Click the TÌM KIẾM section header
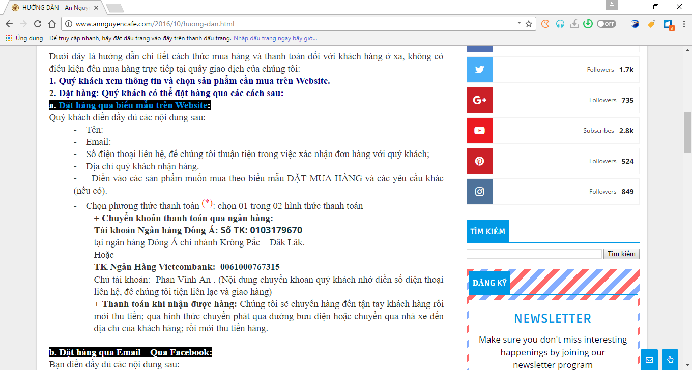Image resolution: width=692 pixels, height=370 pixels. click(487, 231)
